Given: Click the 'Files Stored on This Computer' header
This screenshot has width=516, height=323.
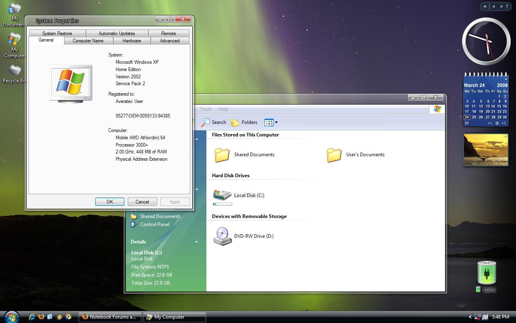Looking at the screenshot, I should click(x=246, y=135).
